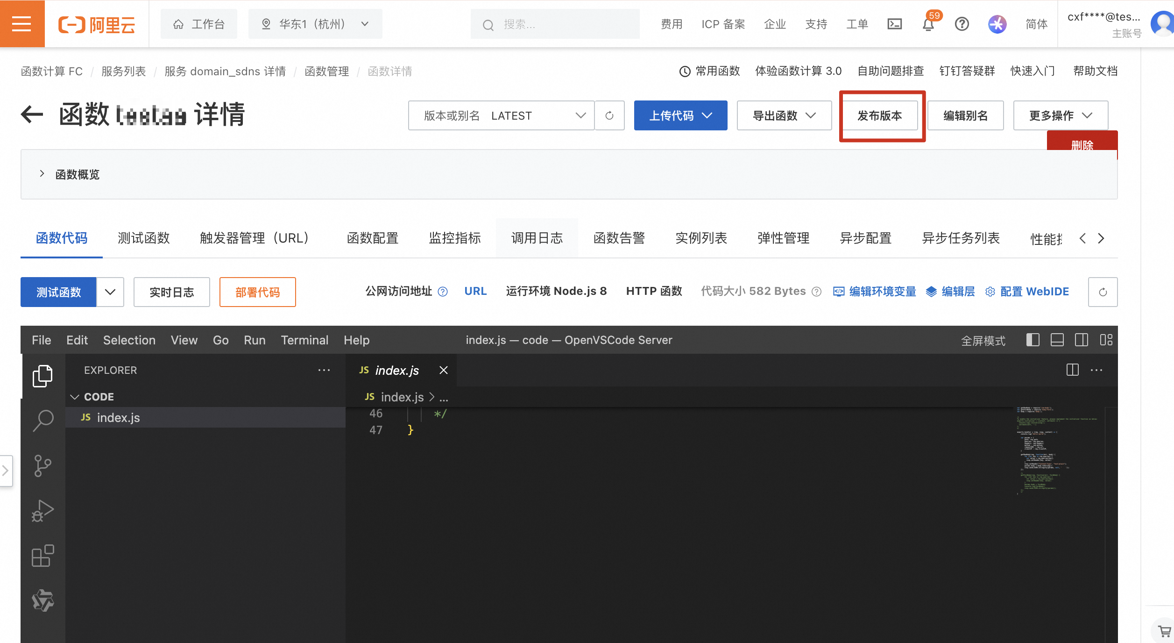This screenshot has width=1174, height=643.
Task: Open the Extensions panel in the editor sidebar
Action: pyautogui.click(x=43, y=556)
